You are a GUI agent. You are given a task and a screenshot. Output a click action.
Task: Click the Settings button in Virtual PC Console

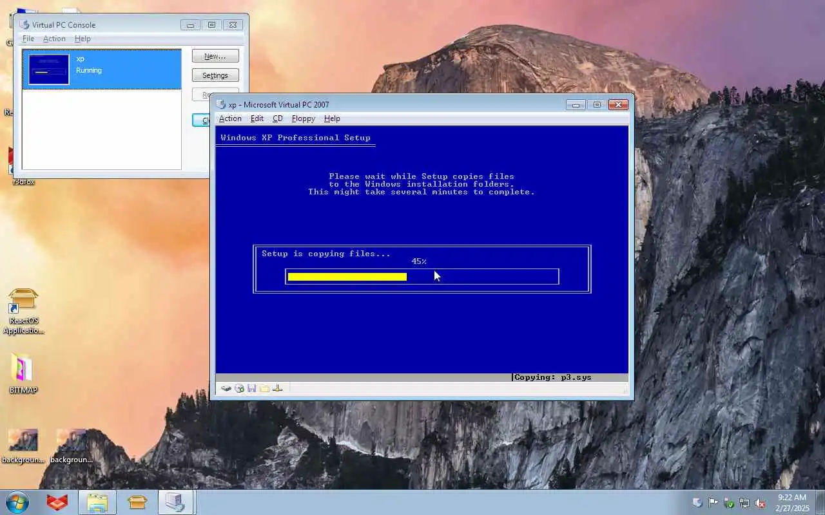coord(215,75)
